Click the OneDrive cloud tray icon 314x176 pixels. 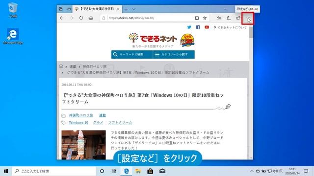[x=258, y=171]
